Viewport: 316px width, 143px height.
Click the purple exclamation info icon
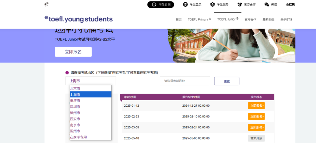[x=67, y=73]
